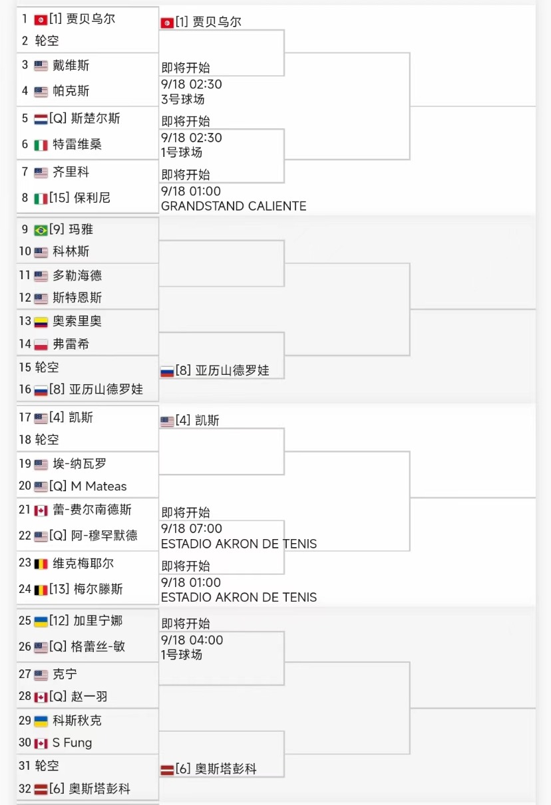551x805 pixels.
Task: Click Poland flag next to 弗雷希
Action: pos(41,345)
